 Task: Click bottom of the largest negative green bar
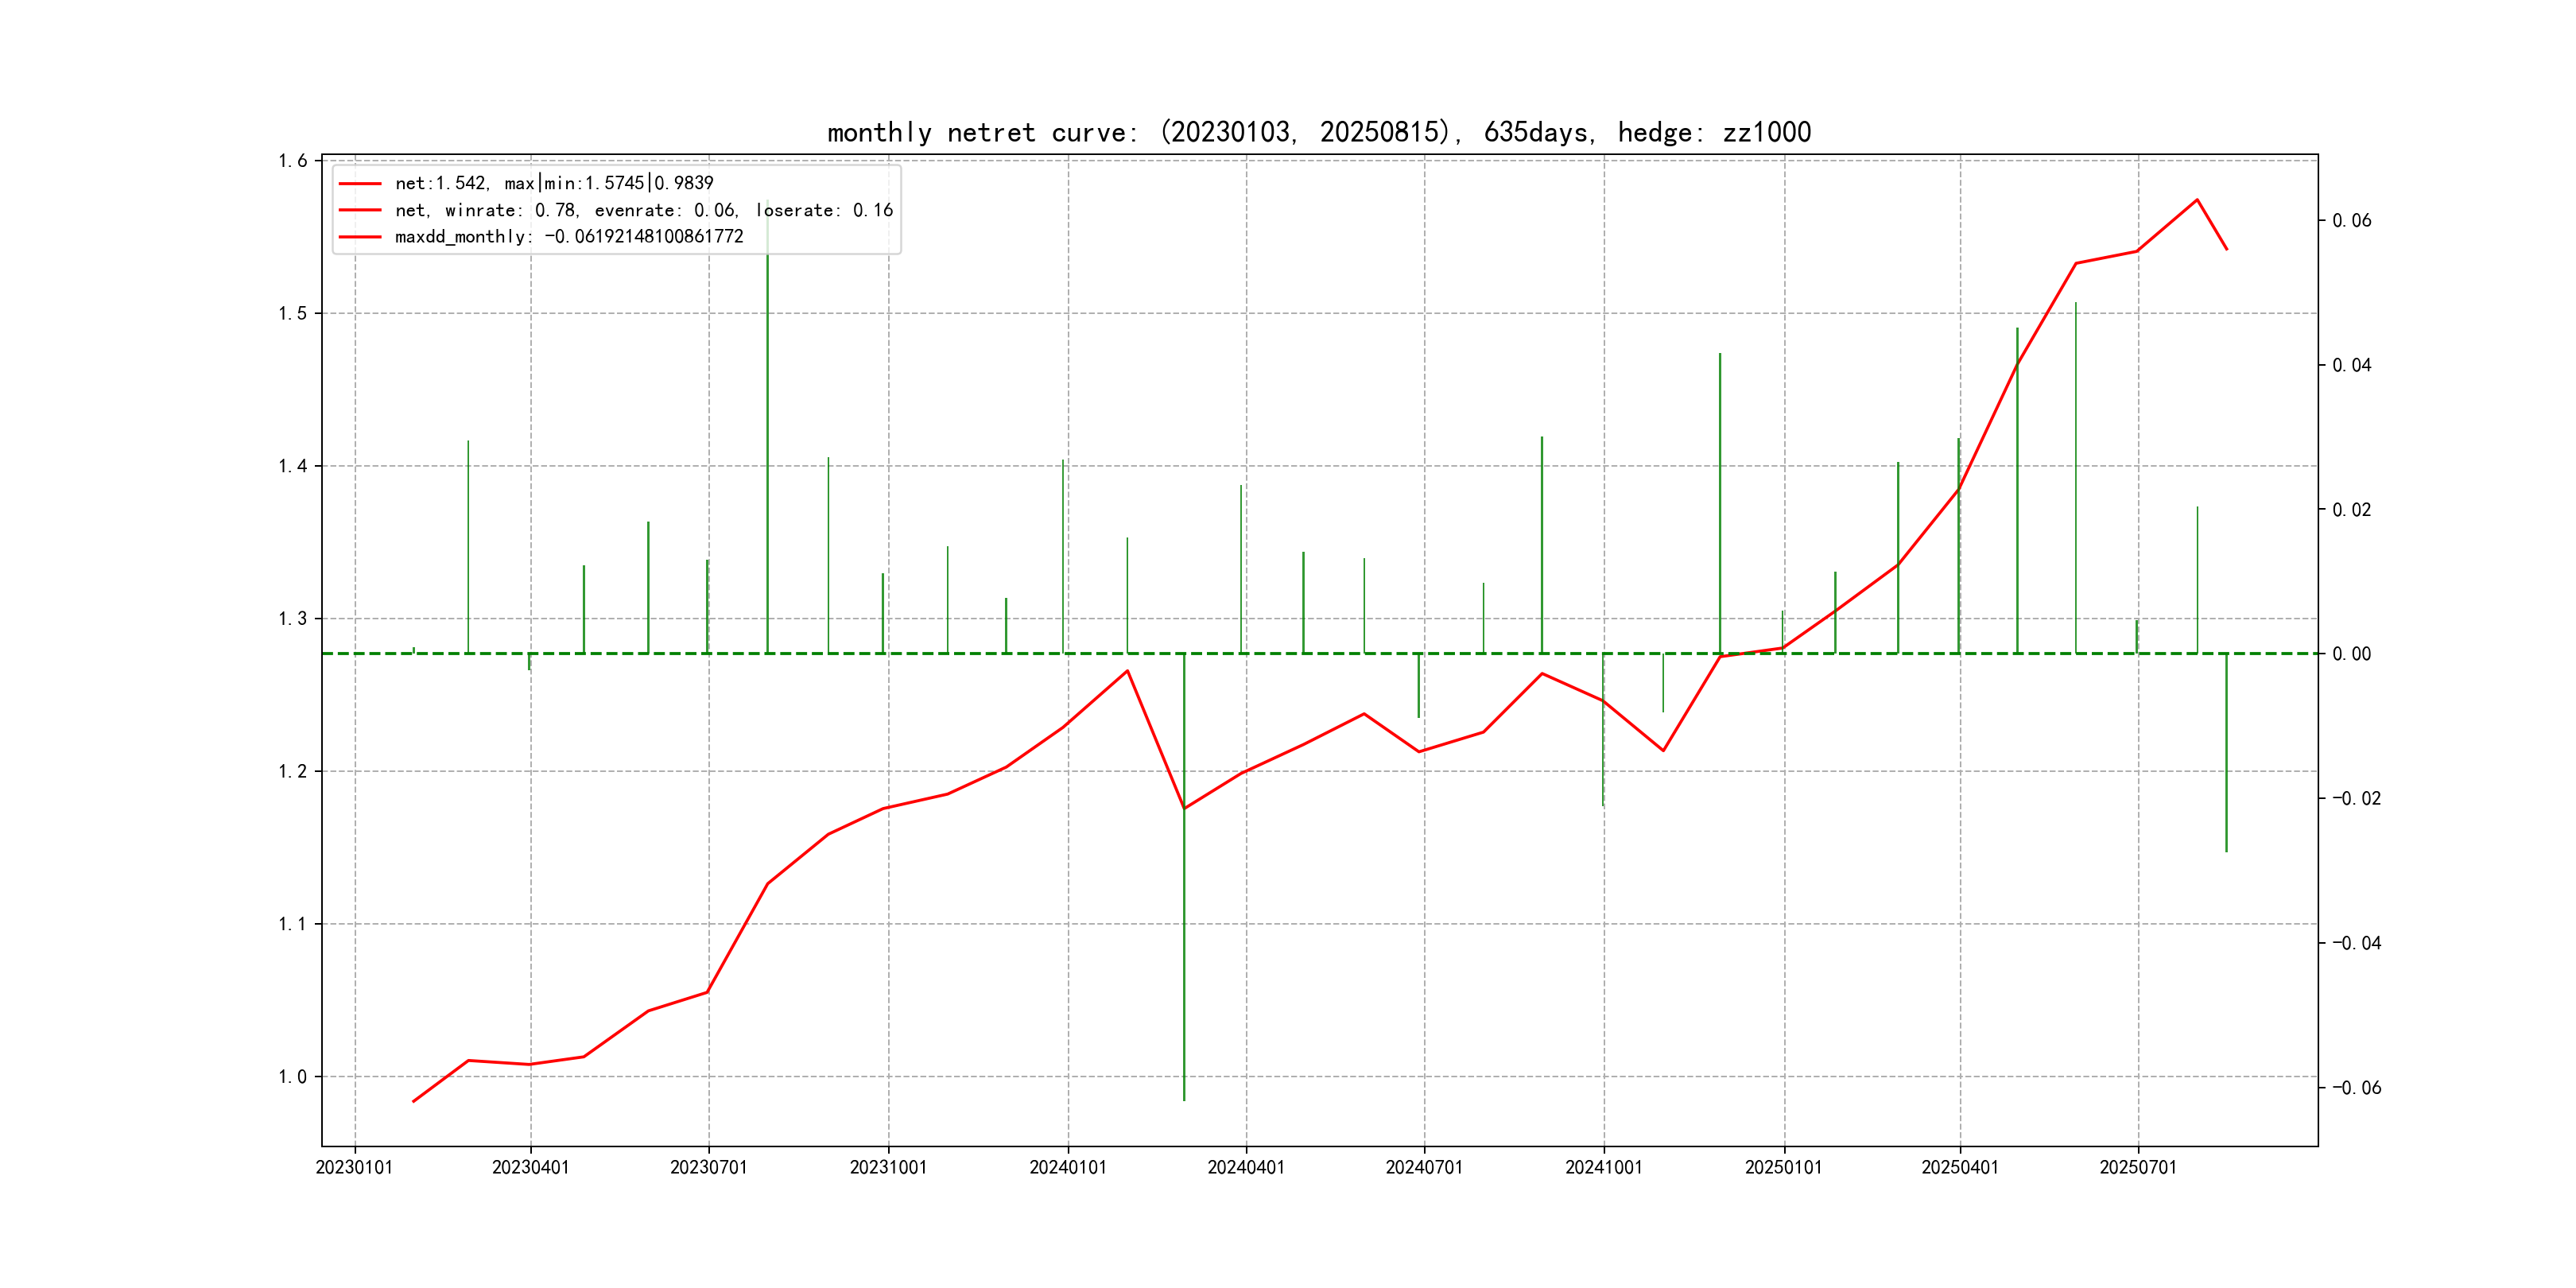pyautogui.click(x=1184, y=1099)
